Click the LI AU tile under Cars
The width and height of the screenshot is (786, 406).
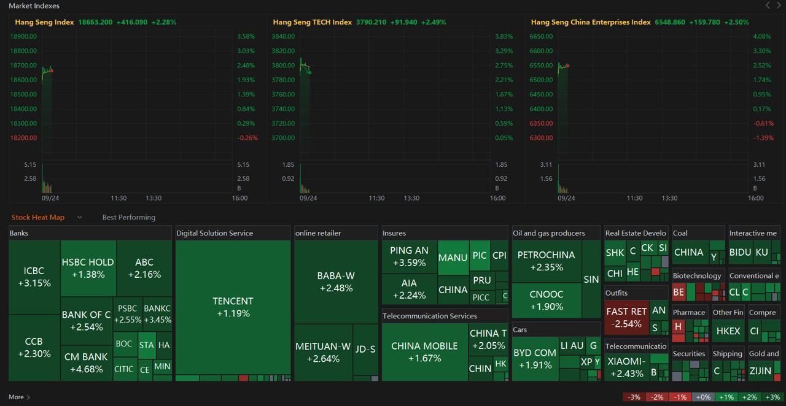572,345
